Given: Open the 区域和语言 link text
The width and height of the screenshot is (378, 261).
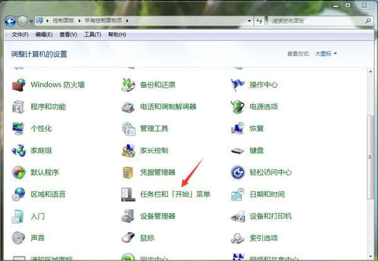Looking at the screenshot, I should [x=49, y=194].
